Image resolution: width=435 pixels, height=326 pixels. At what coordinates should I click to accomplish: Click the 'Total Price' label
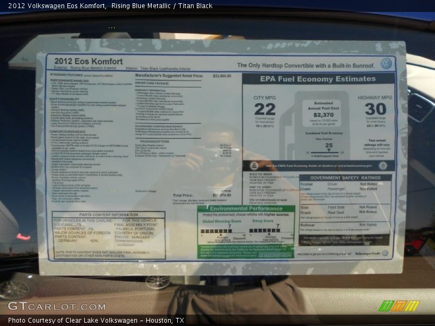pyautogui.click(x=183, y=196)
